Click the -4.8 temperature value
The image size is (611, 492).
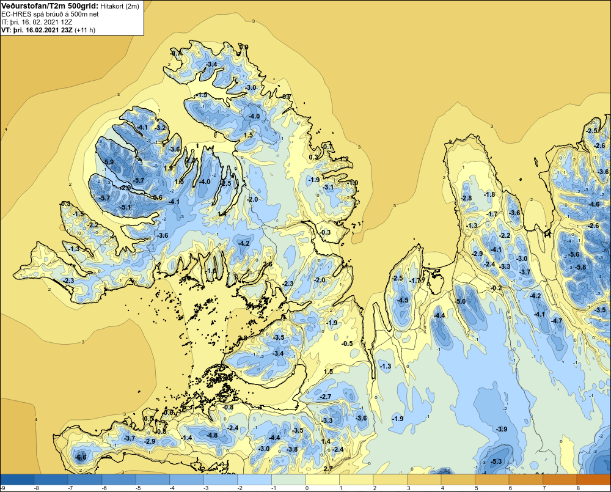[212, 435]
